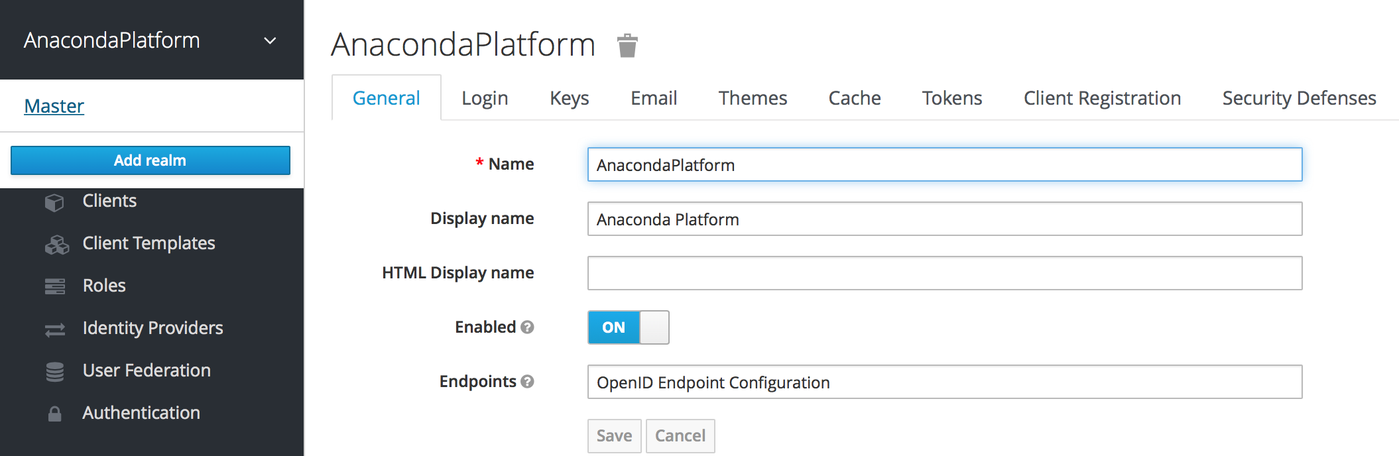The width and height of the screenshot is (1399, 456).
Task: Click the Roles list icon
Action: point(55,286)
